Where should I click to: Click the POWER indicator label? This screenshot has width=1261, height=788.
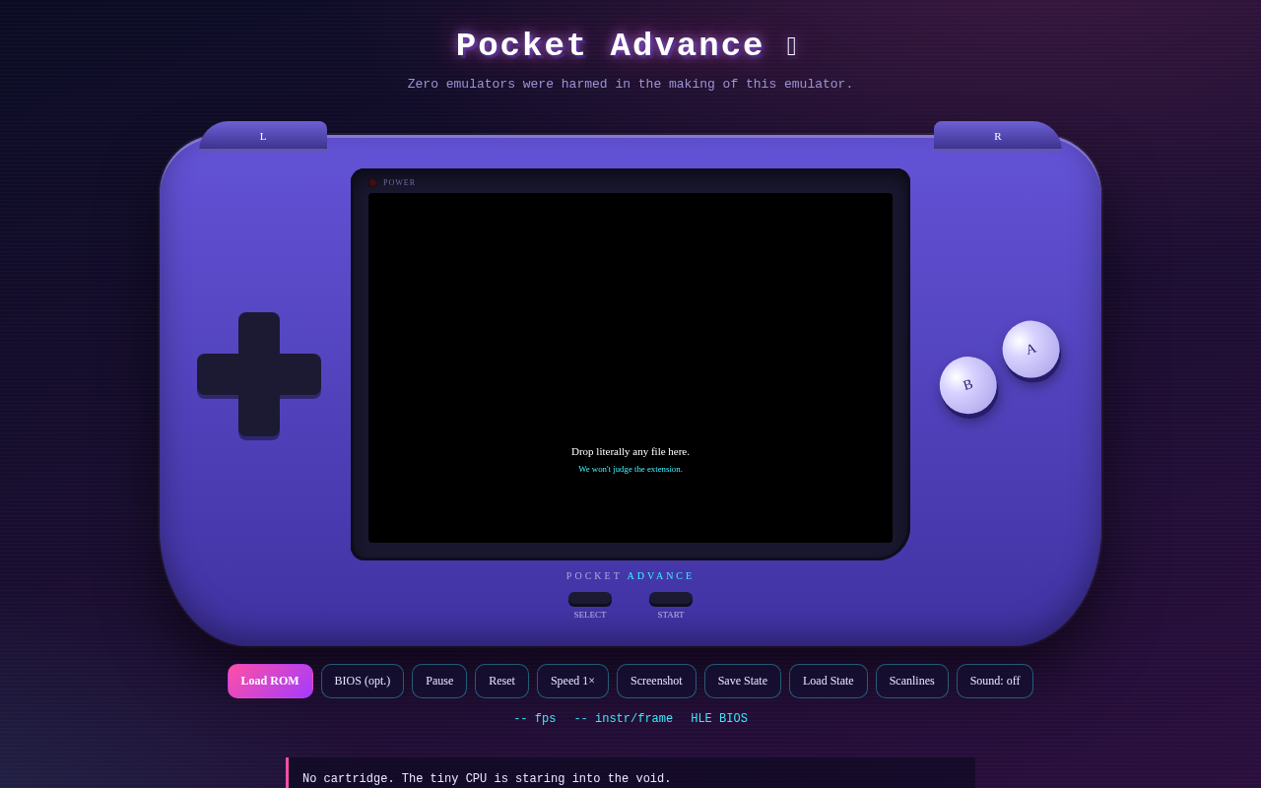(399, 182)
